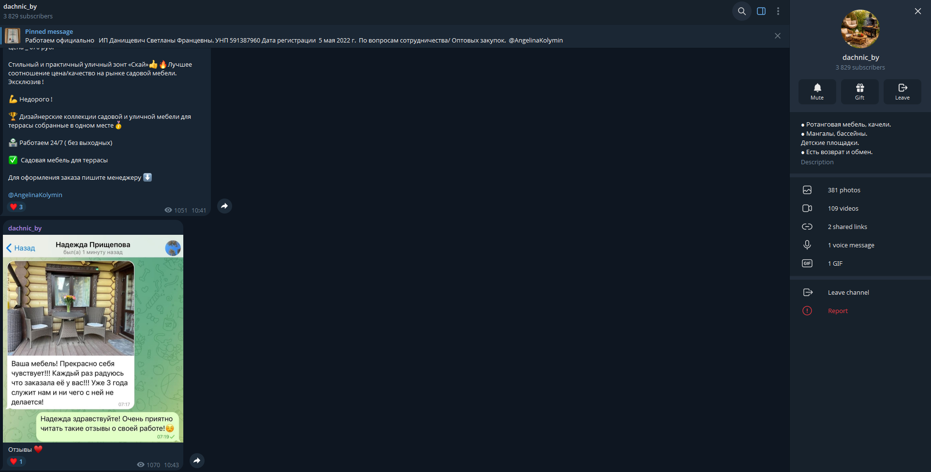Open the 1 GIF media list
931x472 pixels.
coord(860,263)
